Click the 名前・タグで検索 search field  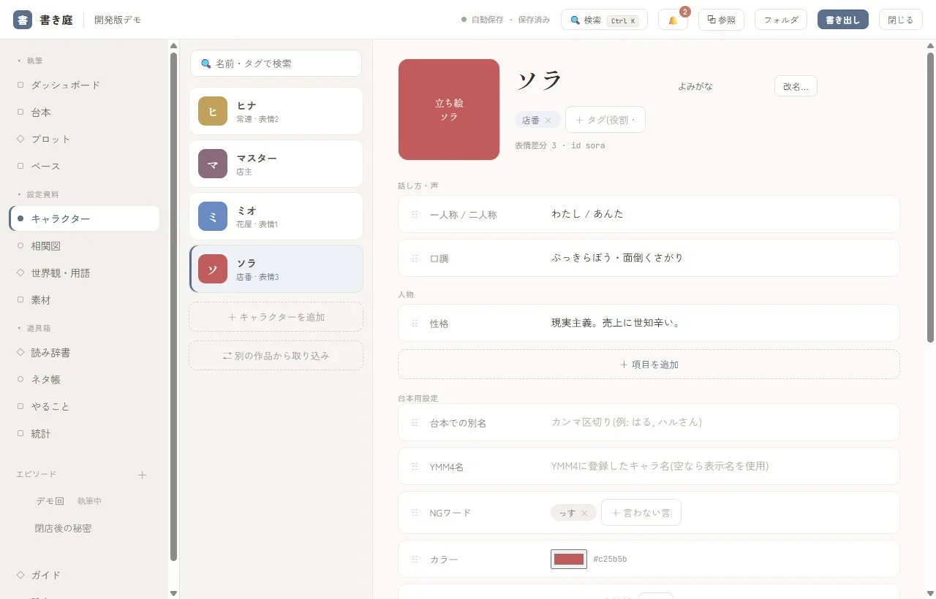tap(276, 64)
